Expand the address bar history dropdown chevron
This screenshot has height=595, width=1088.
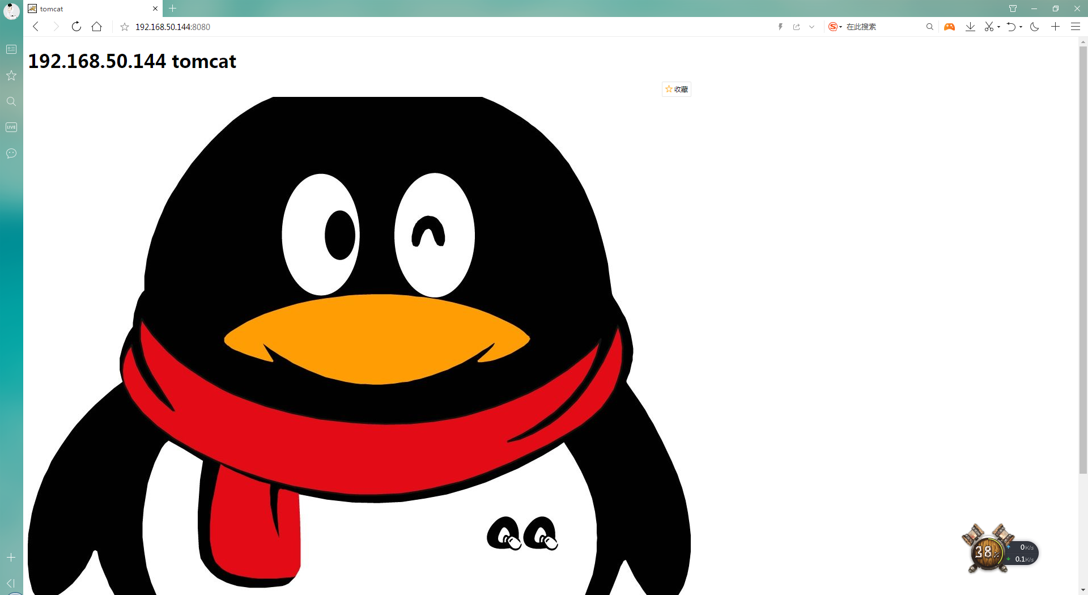pyautogui.click(x=811, y=27)
